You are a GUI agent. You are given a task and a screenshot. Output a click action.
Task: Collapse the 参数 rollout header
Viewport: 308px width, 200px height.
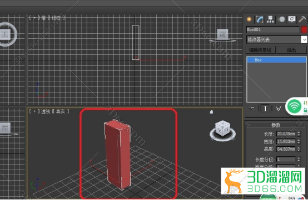click(x=276, y=125)
